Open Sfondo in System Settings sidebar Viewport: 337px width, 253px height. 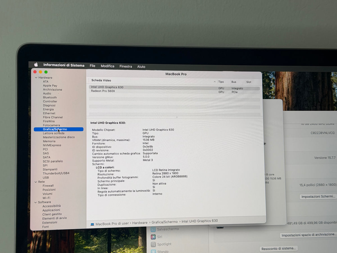click(x=163, y=251)
